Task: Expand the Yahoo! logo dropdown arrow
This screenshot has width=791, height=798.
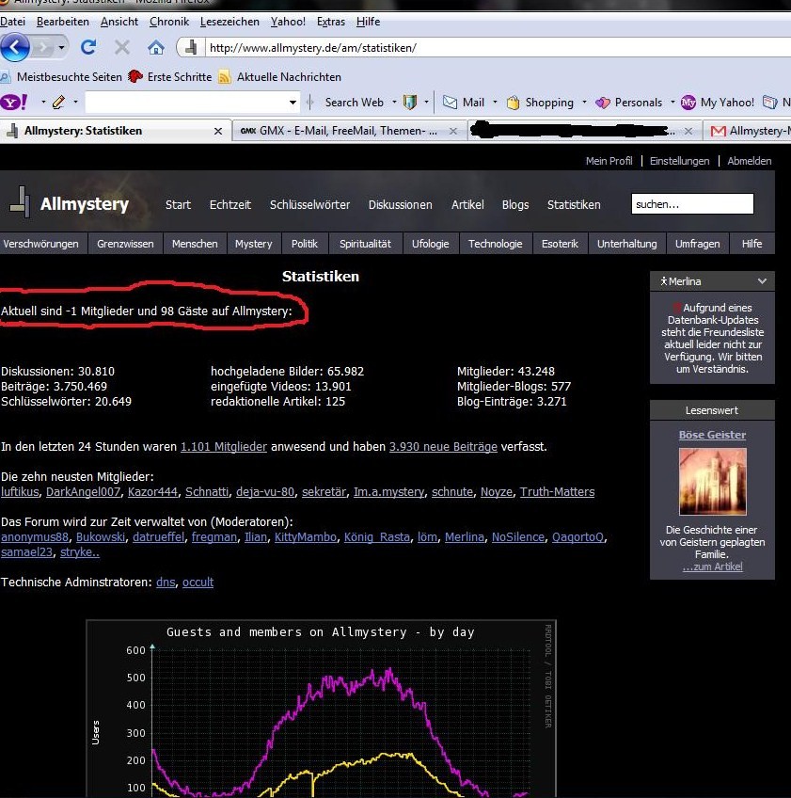Action: 43,102
